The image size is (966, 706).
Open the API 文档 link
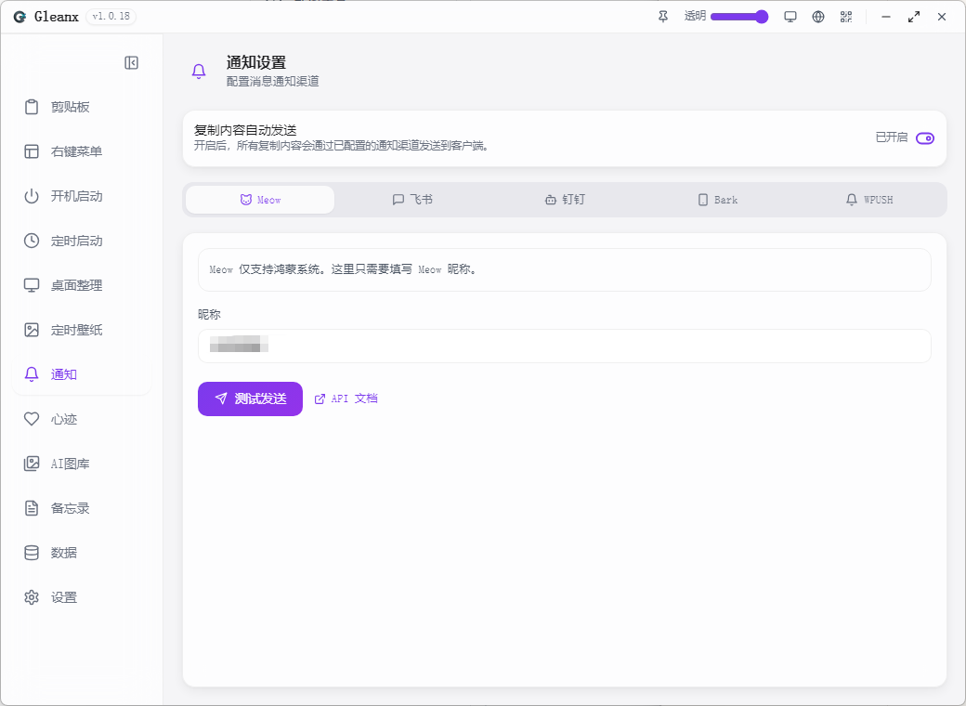click(346, 399)
